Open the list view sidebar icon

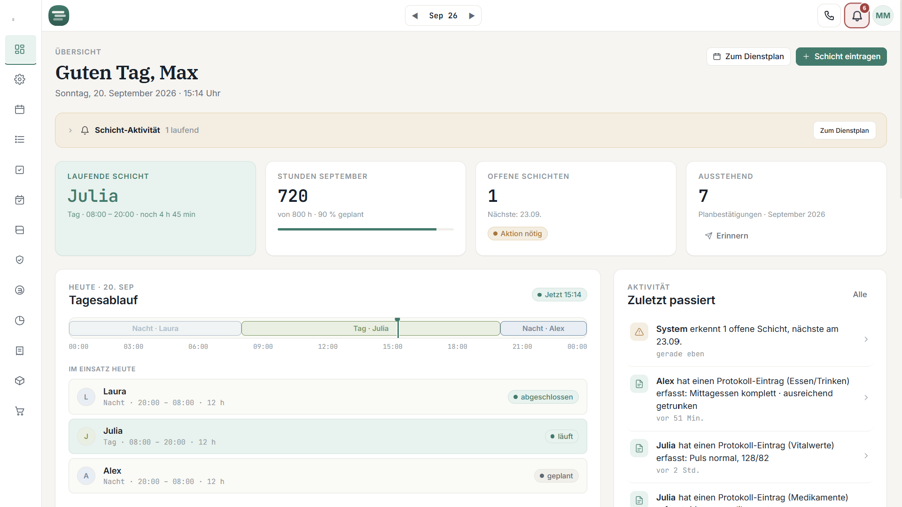point(20,139)
